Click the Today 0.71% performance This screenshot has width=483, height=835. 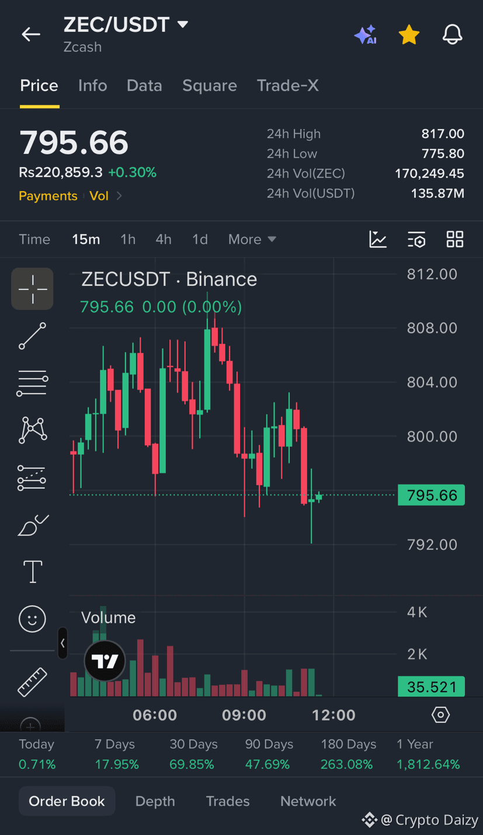coord(37,754)
